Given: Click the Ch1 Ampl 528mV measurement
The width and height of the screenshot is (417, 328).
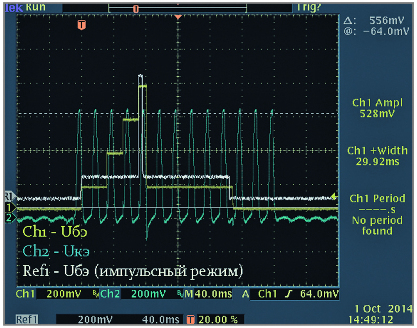Looking at the screenshot, I should point(377,108).
